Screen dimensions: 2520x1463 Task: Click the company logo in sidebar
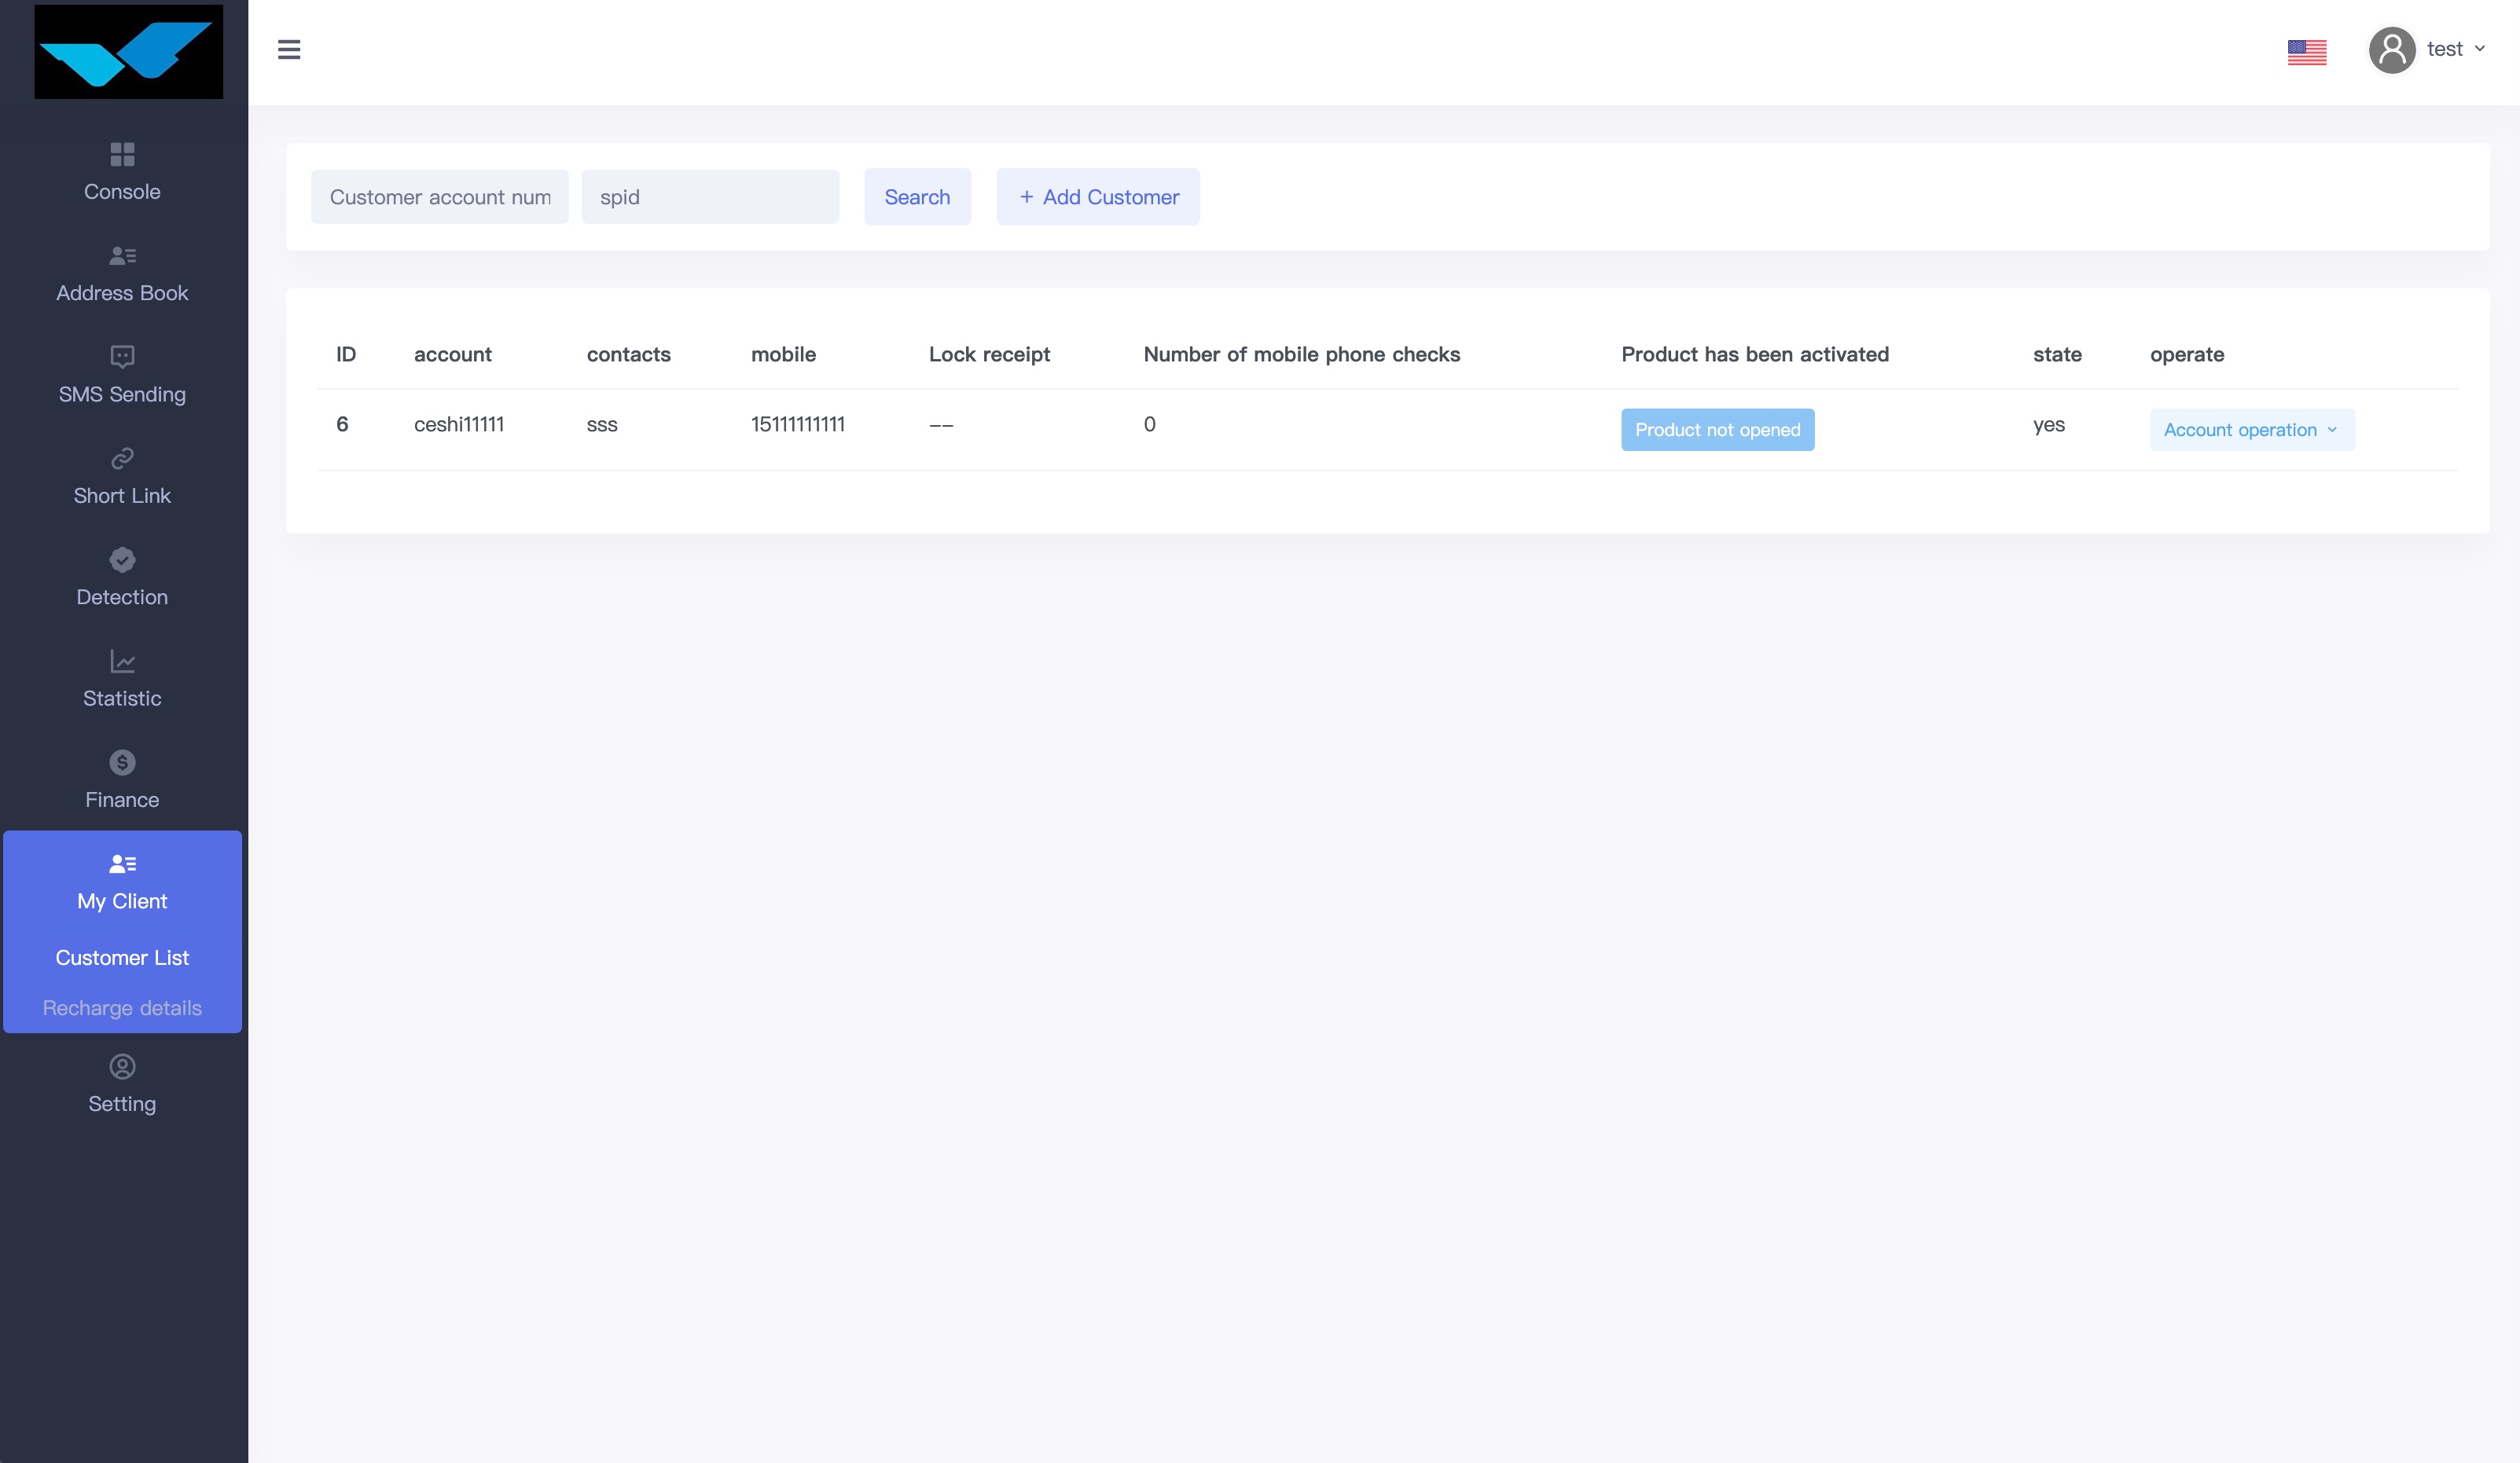[129, 51]
